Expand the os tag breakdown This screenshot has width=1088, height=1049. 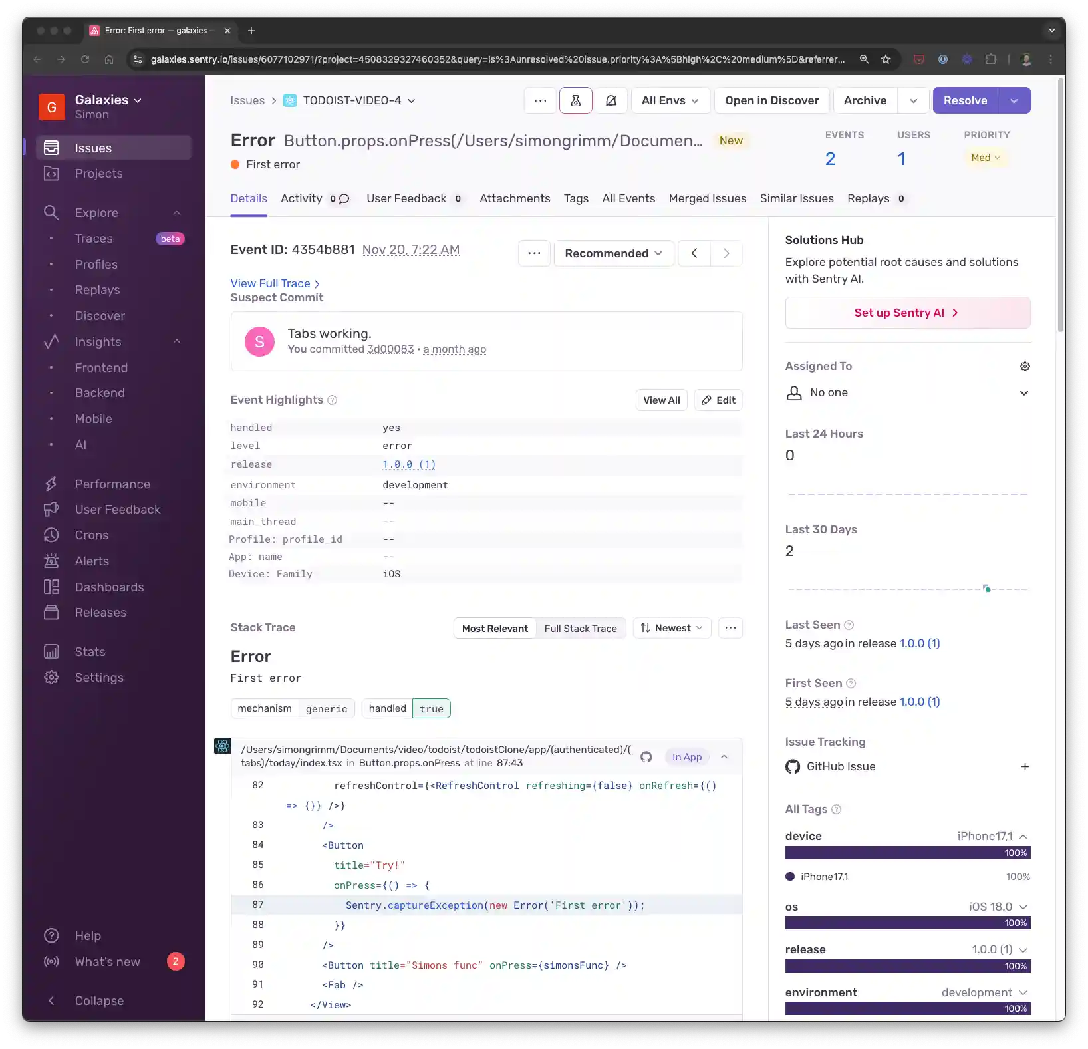point(1023,907)
